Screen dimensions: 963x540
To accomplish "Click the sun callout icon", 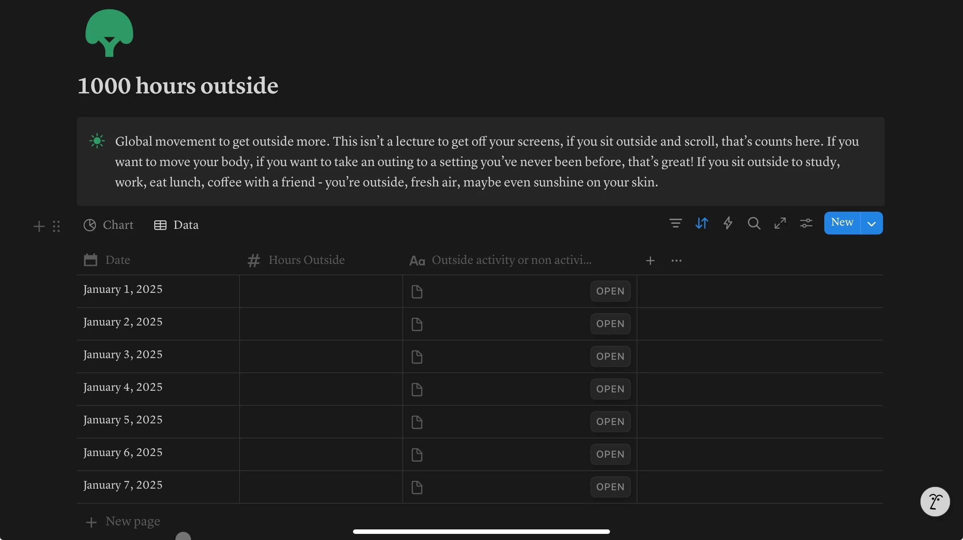I will 97,141.
